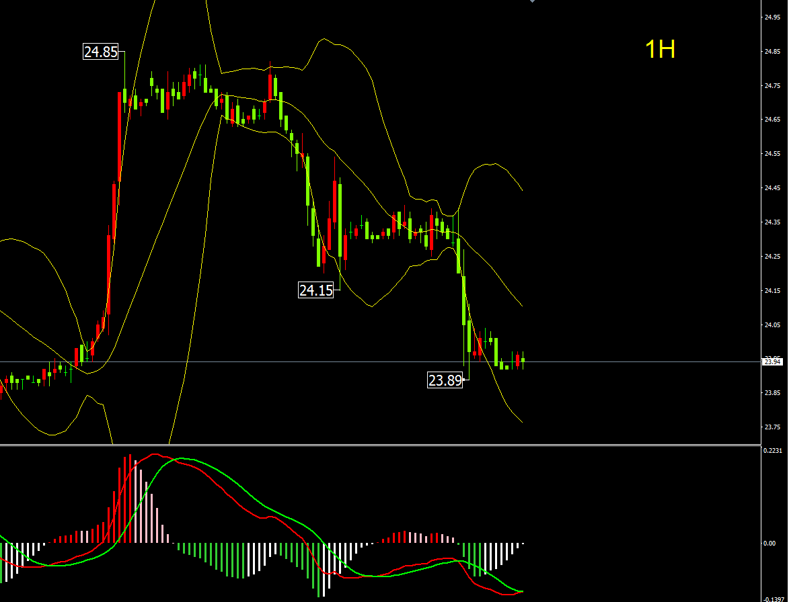
Task: Click the 24.15 swing-low annotation box on chart
Action: coord(316,290)
